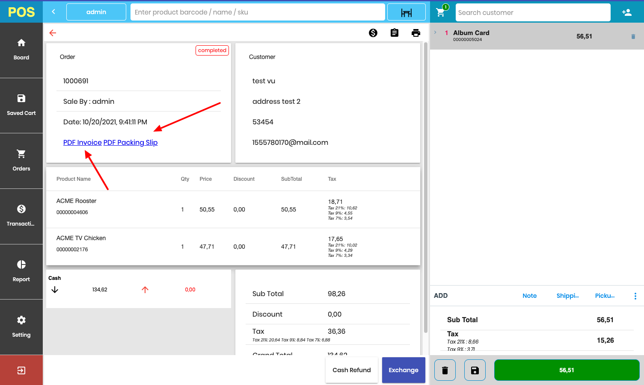Viewport: 644px width, 385px height.
Task: Click the ACME TV Chicken SKU 00000002176
Action: [x=72, y=250]
